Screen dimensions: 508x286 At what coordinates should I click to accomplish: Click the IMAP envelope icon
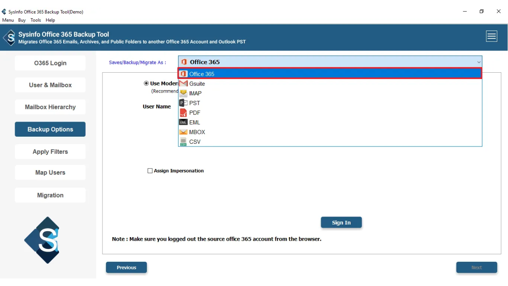[183, 93]
